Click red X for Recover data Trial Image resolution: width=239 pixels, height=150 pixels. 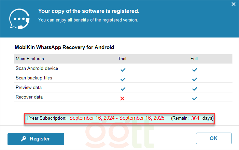[x=123, y=99]
